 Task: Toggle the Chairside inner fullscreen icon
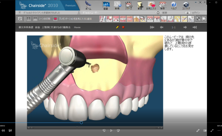tap(200, 2)
